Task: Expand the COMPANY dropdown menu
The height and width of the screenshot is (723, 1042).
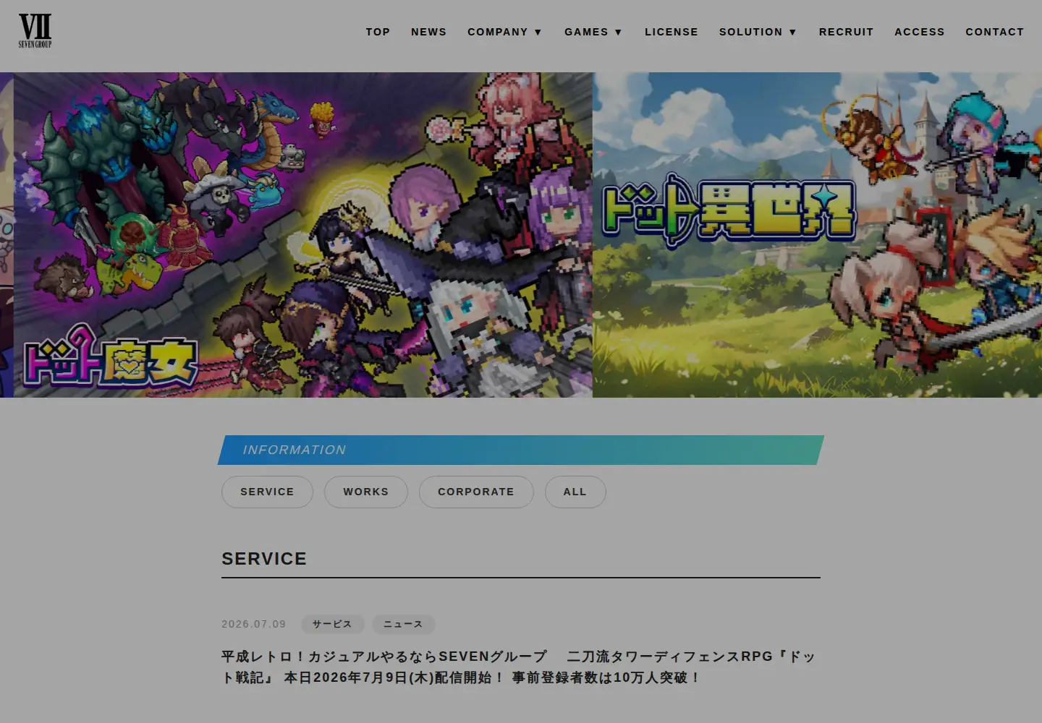Action: pos(505,32)
